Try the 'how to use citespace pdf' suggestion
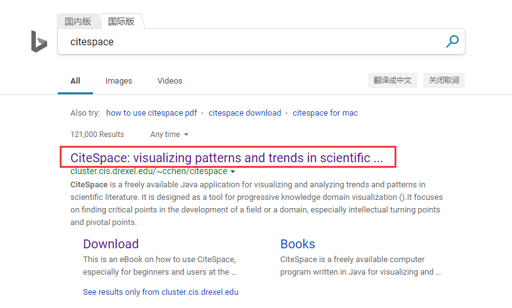512x308 pixels. (151, 113)
